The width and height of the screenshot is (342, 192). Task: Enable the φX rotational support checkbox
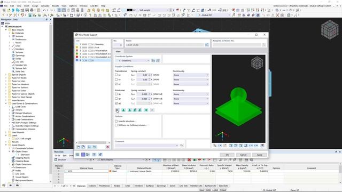(x=116, y=94)
